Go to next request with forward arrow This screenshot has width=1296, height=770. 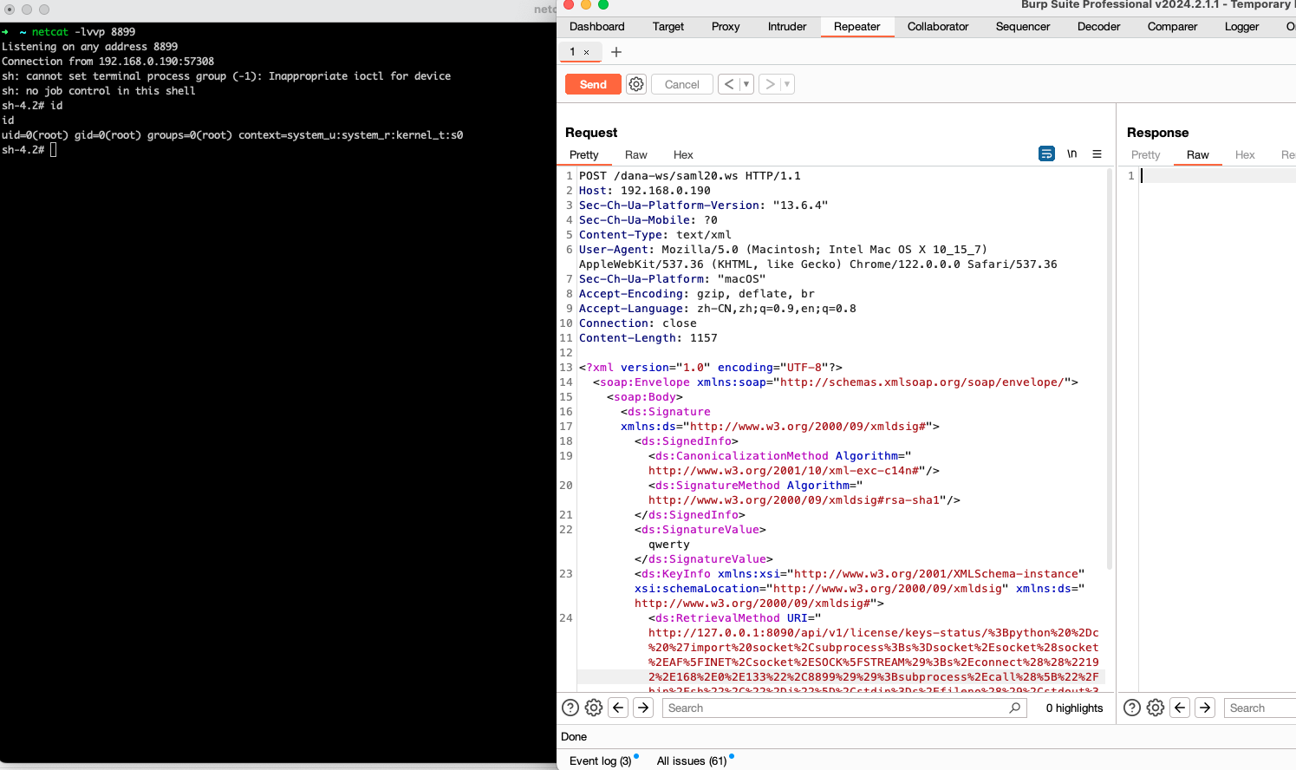pyautogui.click(x=769, y=84)
